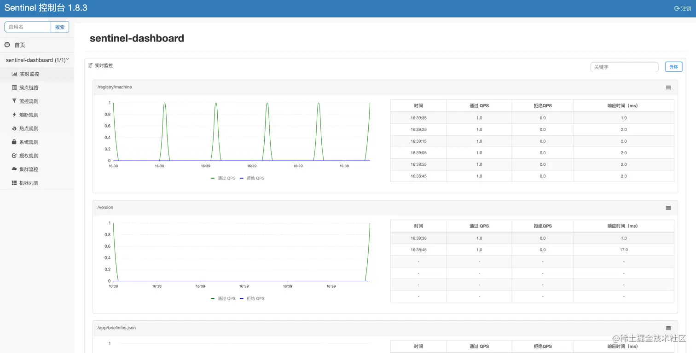The height and width of the screenshot is (353, 696).
Task: Open the /registry/machine chart hamburger menu
Action: [668, 87]
